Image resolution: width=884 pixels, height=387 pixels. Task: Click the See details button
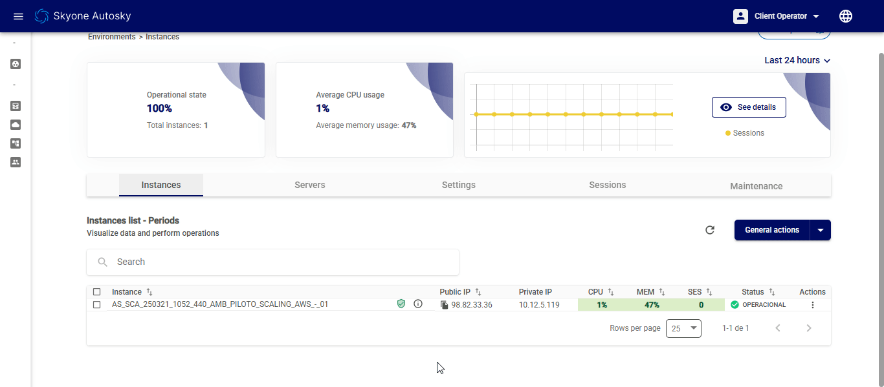[x=749, y=107]
